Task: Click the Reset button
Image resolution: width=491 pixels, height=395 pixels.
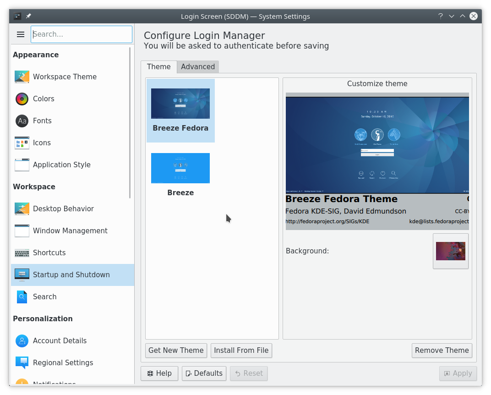Action: pyautogui.click(x=249, y=373)
